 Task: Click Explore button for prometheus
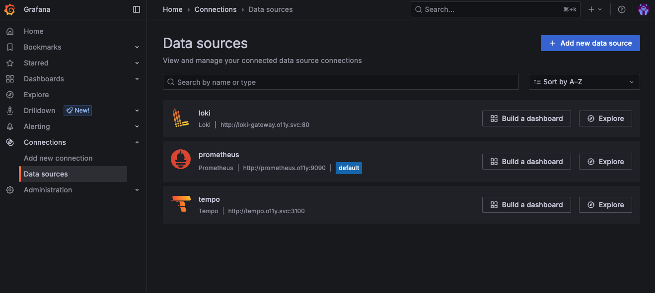[605, 162]
